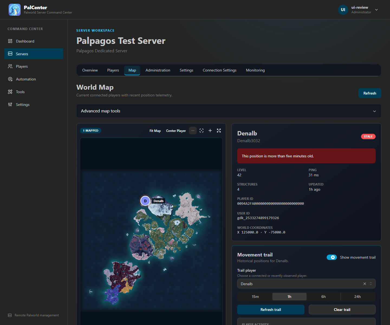The image size is (390, 325).
Task: Clear the Denalb trail player selection
Action: click(x=365, y=284)
